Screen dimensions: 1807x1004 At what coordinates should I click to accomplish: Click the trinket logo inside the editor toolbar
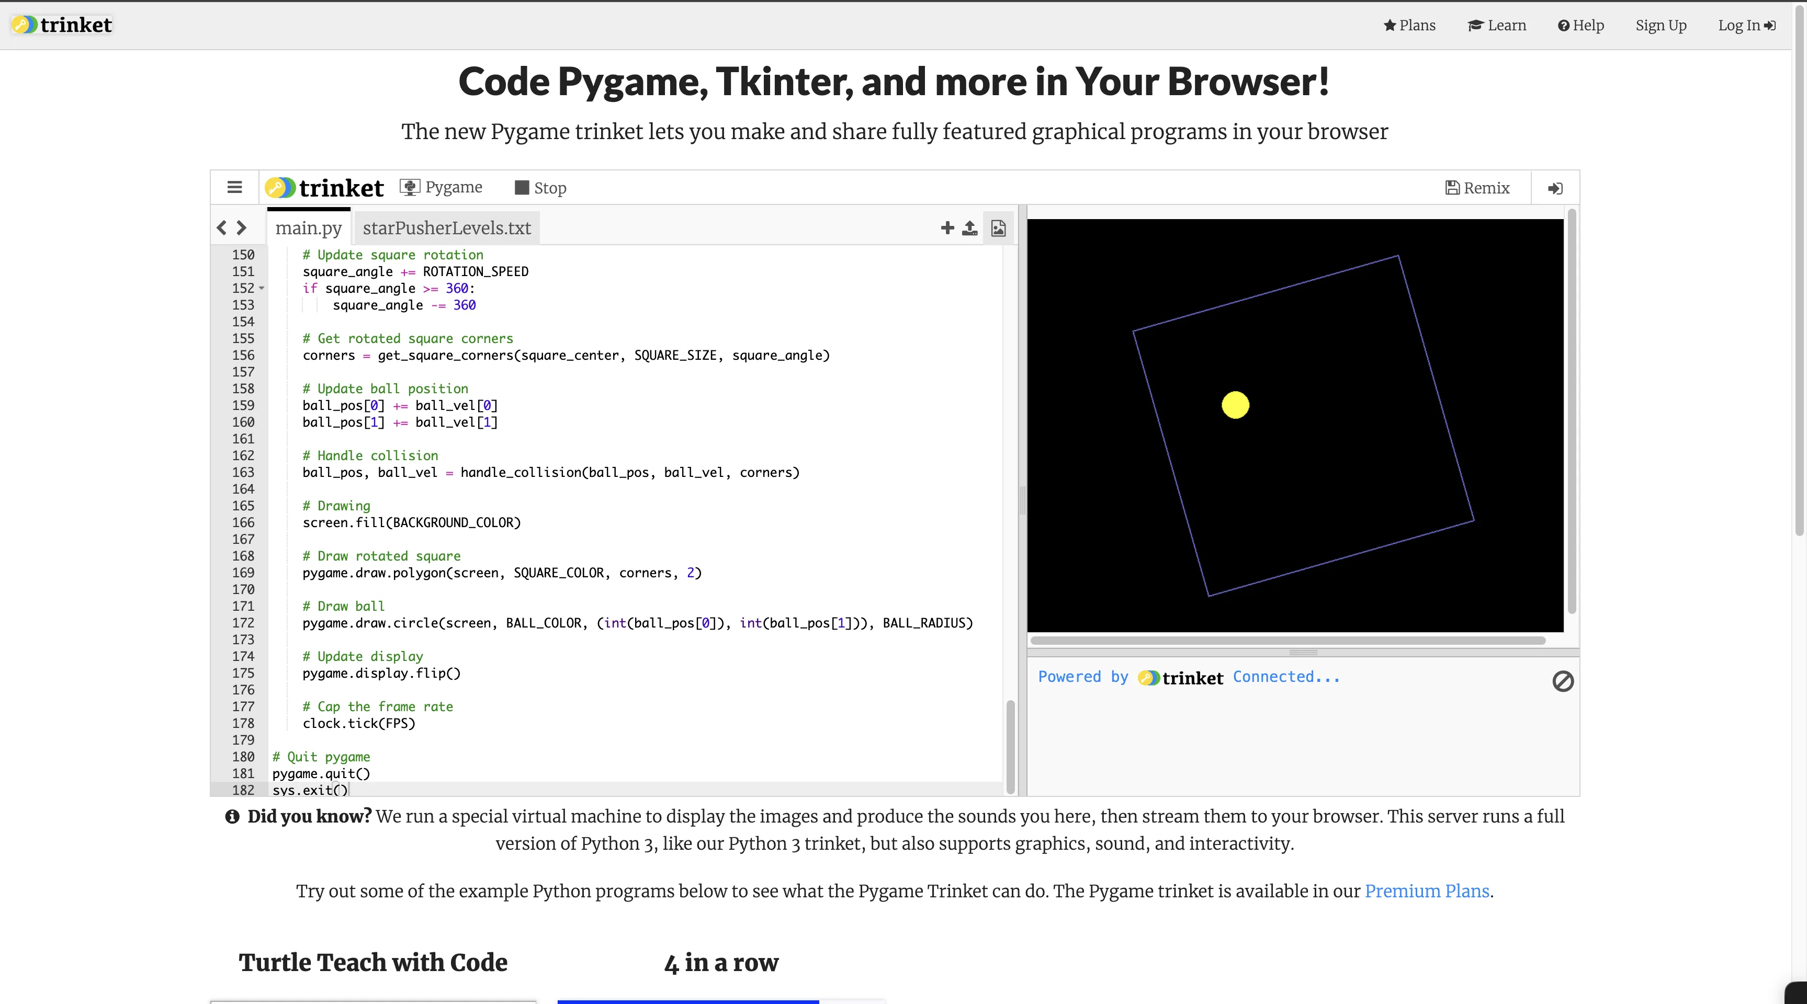[324, 187]
